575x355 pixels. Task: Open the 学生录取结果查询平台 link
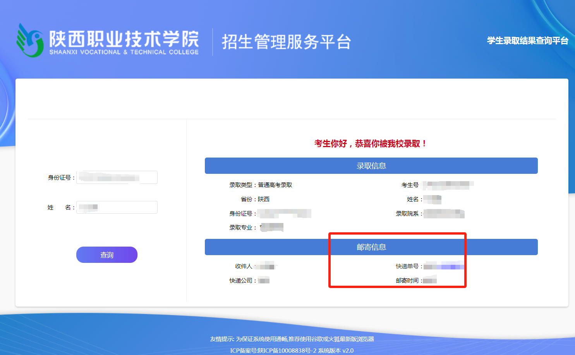tap(527, 41)
